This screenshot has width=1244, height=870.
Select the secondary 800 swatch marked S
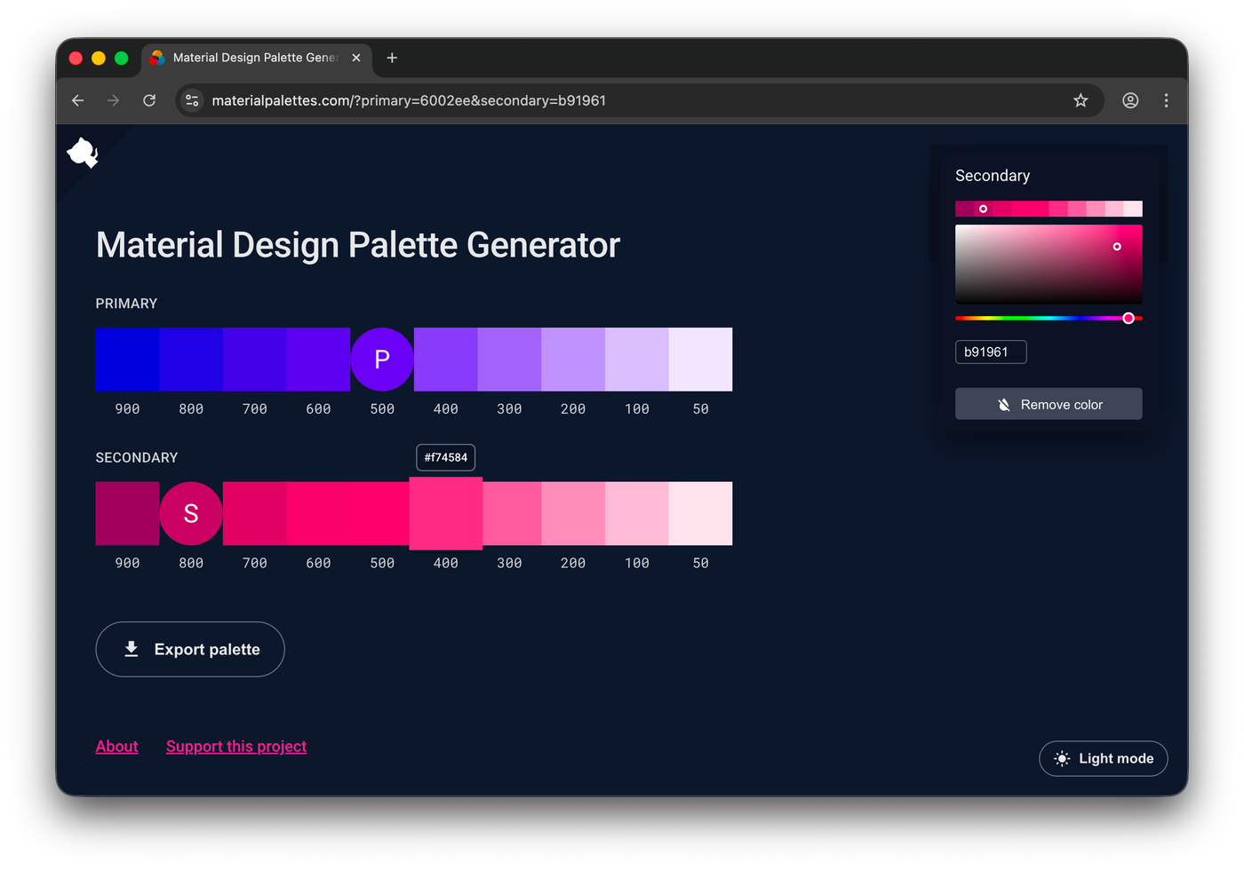[x=191, y=514]
